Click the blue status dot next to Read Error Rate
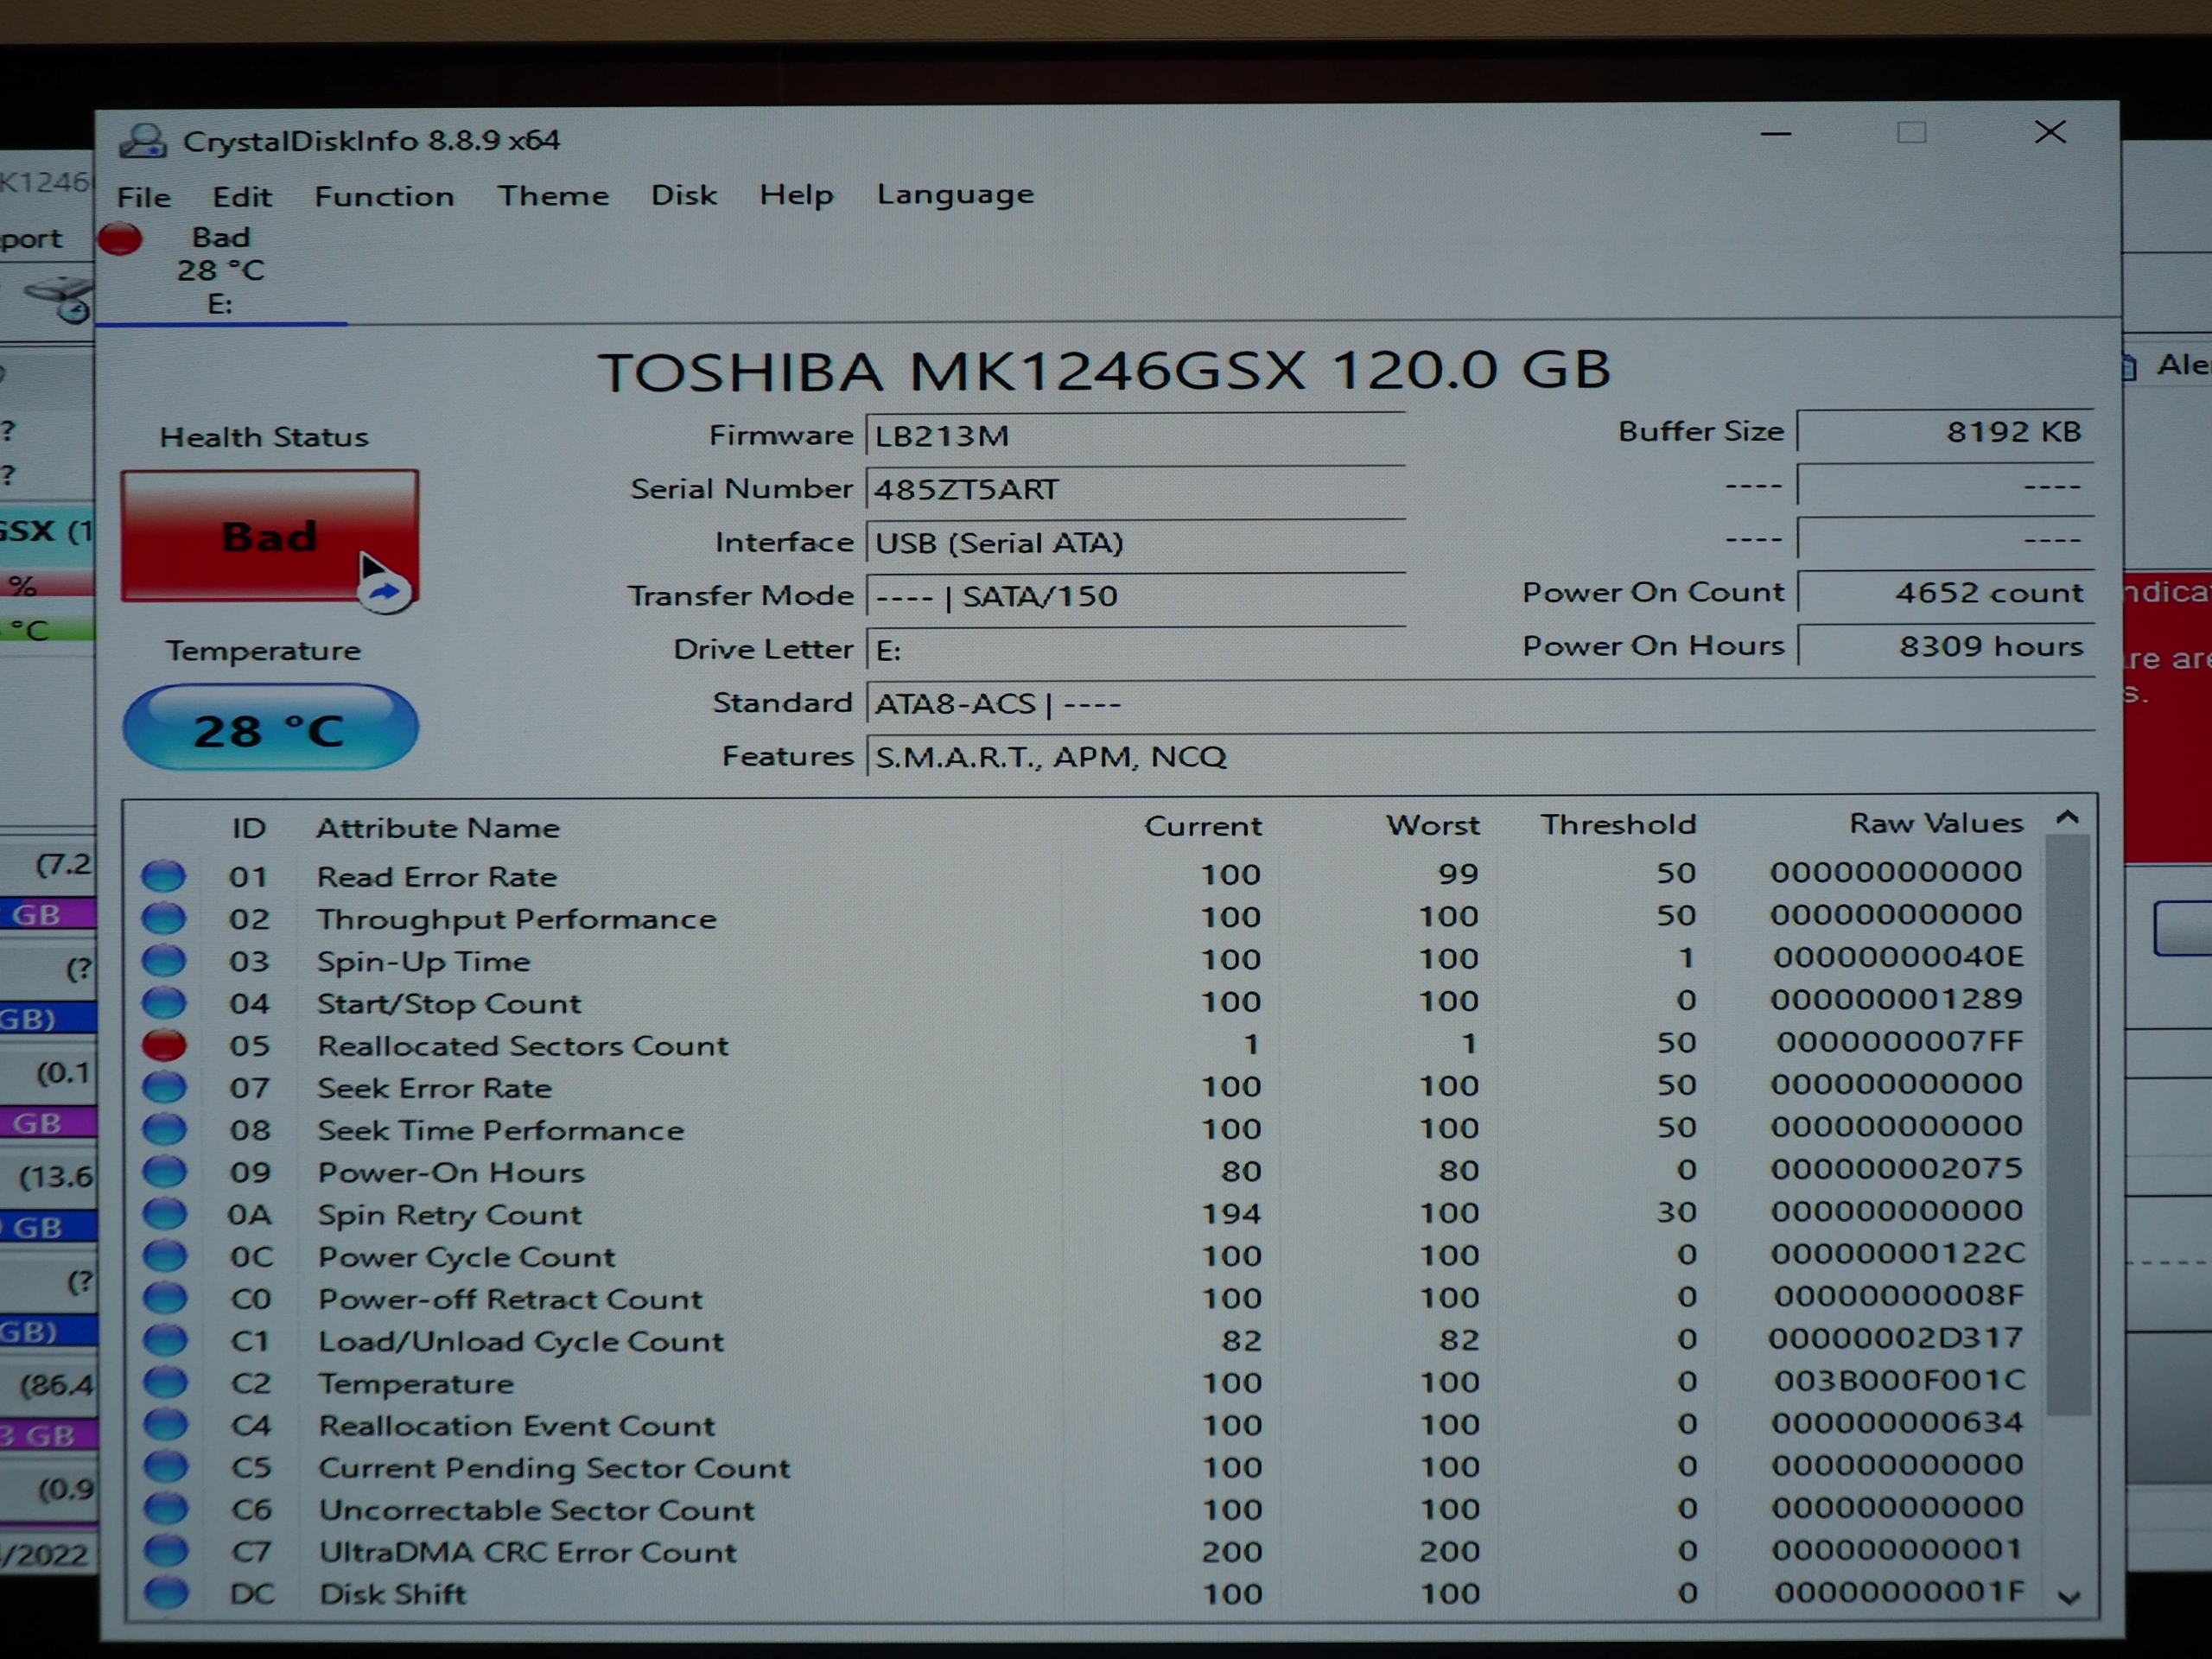The width and height of the screenshot is (2212, 1659). tap(166, 877)
